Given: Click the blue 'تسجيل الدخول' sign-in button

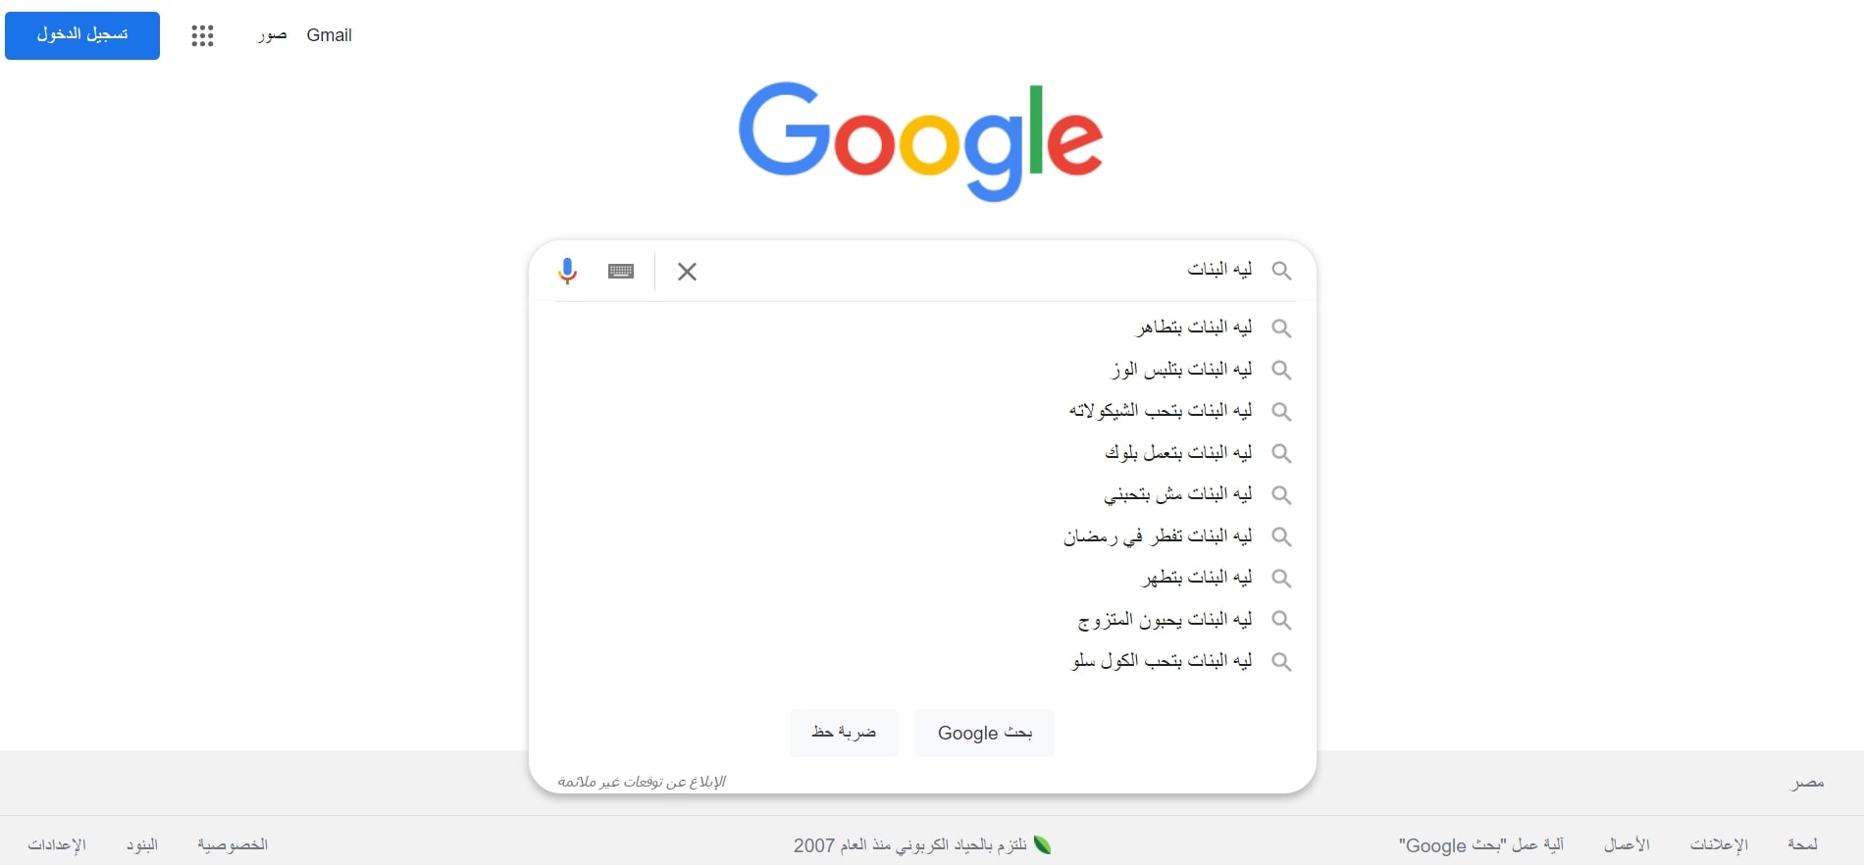Looking at the screenshot, I should [82, 35].
